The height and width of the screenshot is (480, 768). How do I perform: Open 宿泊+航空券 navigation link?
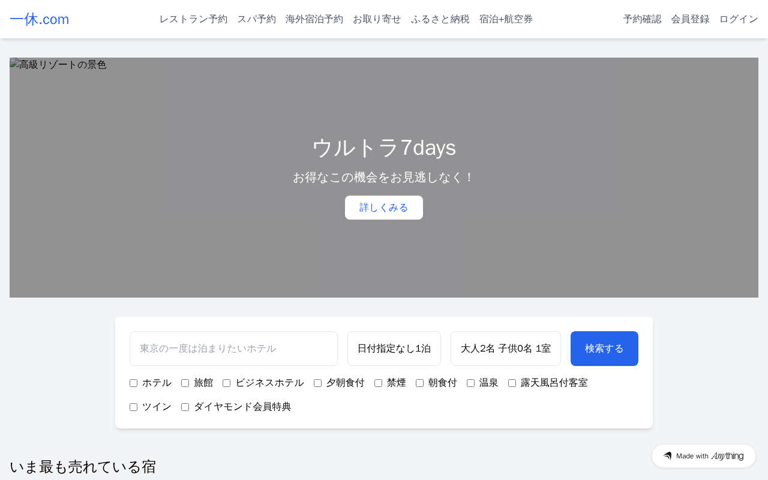pos(506,19)
